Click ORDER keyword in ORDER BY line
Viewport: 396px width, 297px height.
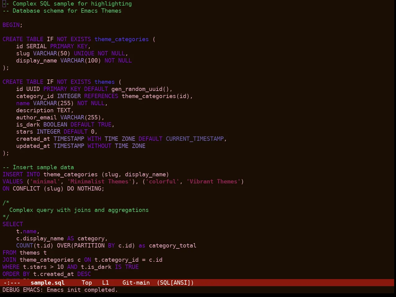11,274
